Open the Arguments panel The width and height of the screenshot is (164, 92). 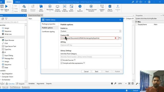[40, 84]
